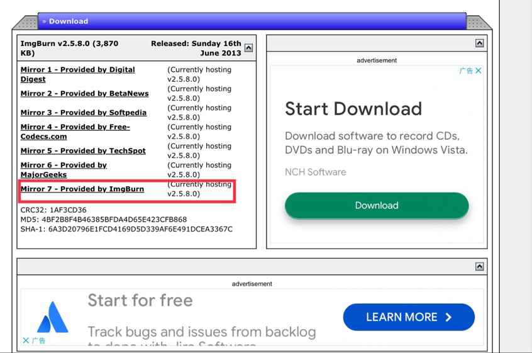The image size is (532, 353).
Task: Close the NCH Software ad with X
Action: (x=479, y=71)
